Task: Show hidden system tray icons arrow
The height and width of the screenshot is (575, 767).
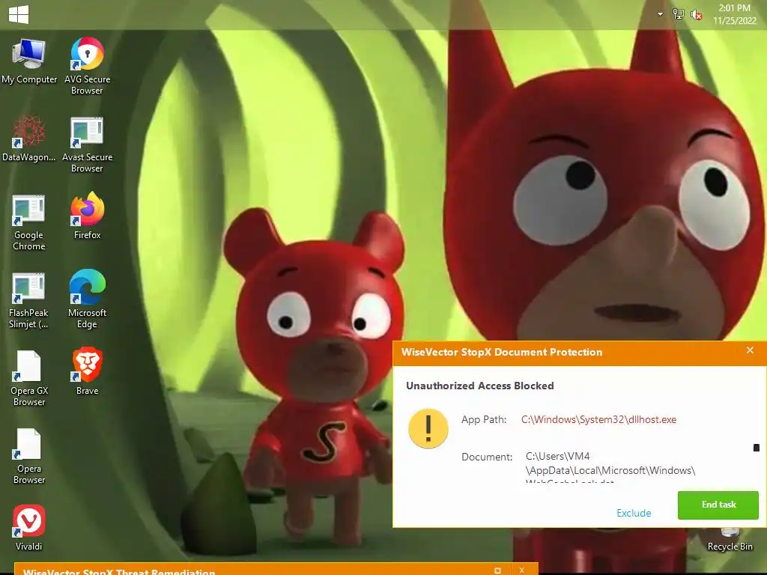Action: tap(660, 14)
